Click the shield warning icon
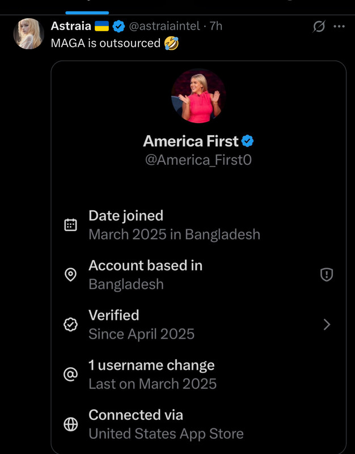 327,275
